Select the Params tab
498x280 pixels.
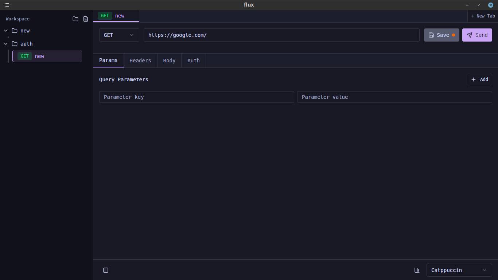coord(108,61)
